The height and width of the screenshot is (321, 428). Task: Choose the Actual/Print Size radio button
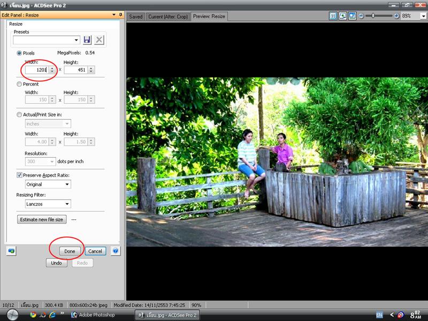(20, 114)
